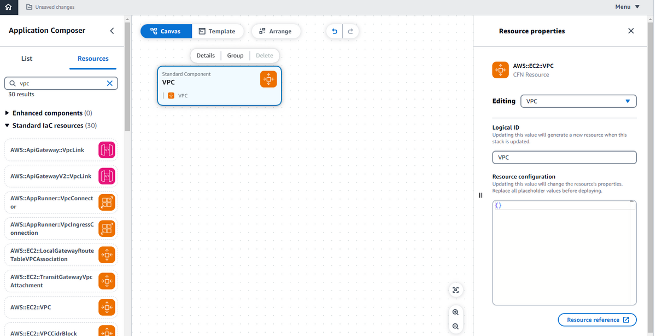Redo the last action

[350, 31]
